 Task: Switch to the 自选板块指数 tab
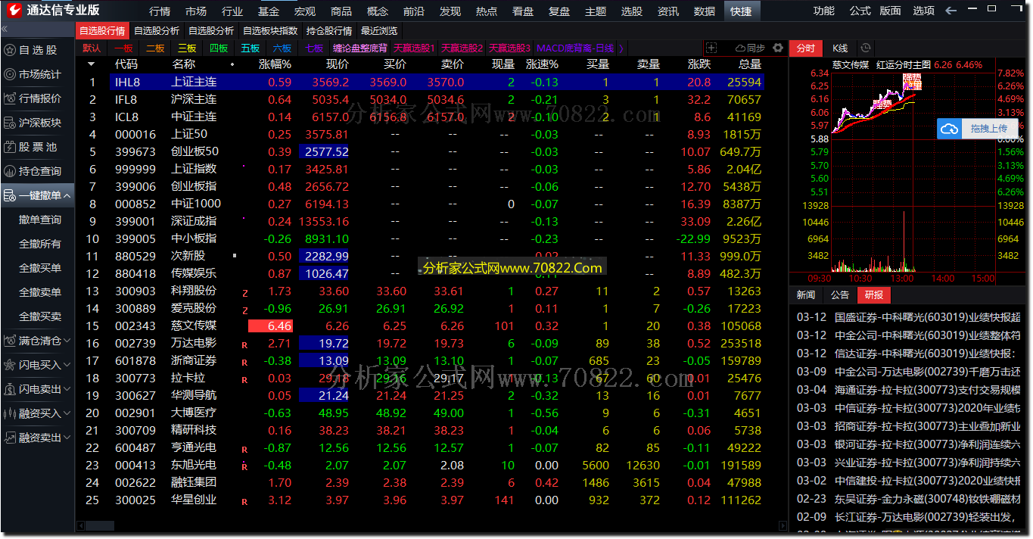click(x=270, y=31)
